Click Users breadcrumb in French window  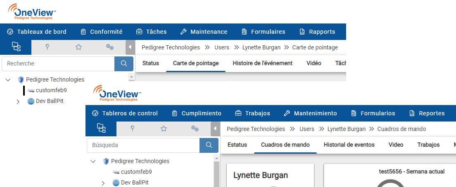222,47
